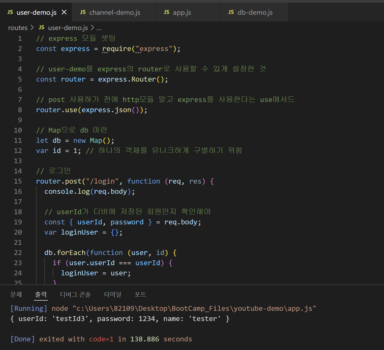Click the "/login" string on line 15

click(x=102, y=181)
